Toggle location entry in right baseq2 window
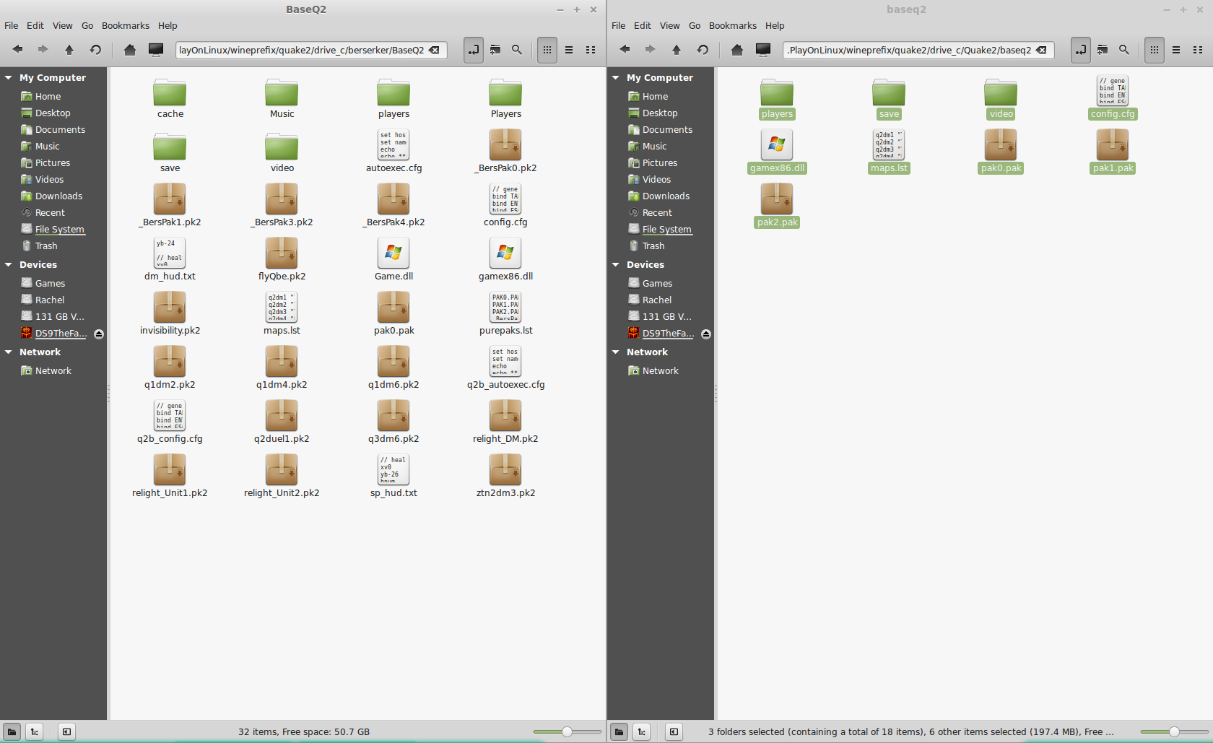The image size is (1213, 743). (x=1081, y=50)
